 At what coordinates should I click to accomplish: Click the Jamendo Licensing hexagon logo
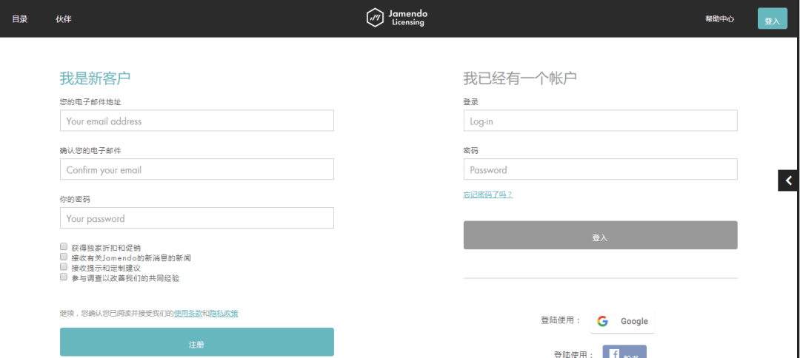(375, 18)
